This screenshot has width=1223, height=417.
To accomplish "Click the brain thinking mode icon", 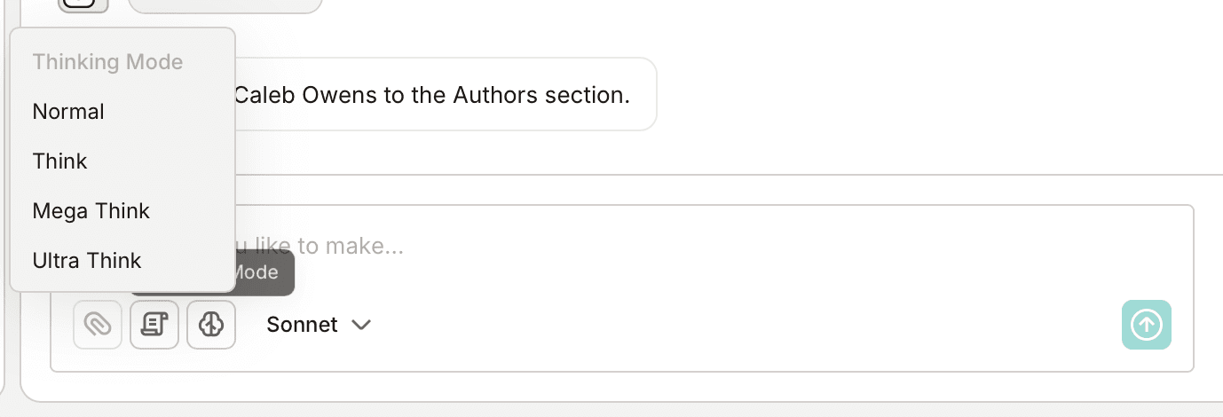I will (x=211, y=325).
